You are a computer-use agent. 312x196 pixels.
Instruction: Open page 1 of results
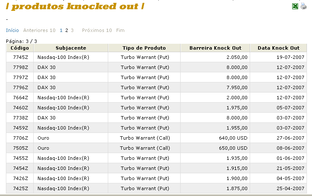pos(61,30)
